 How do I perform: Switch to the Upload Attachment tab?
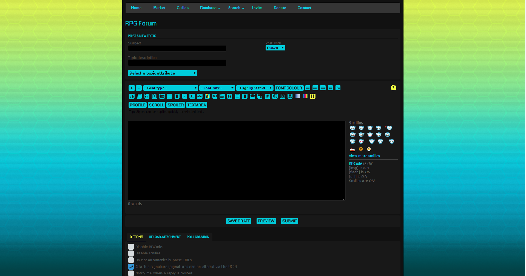(x=165, y=237)
